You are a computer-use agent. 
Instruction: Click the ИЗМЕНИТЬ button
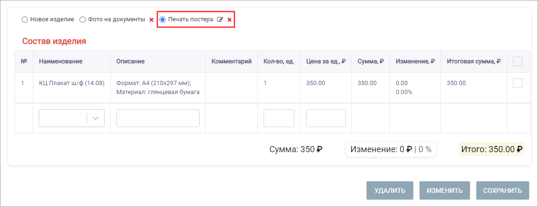(x=445, y=190)
